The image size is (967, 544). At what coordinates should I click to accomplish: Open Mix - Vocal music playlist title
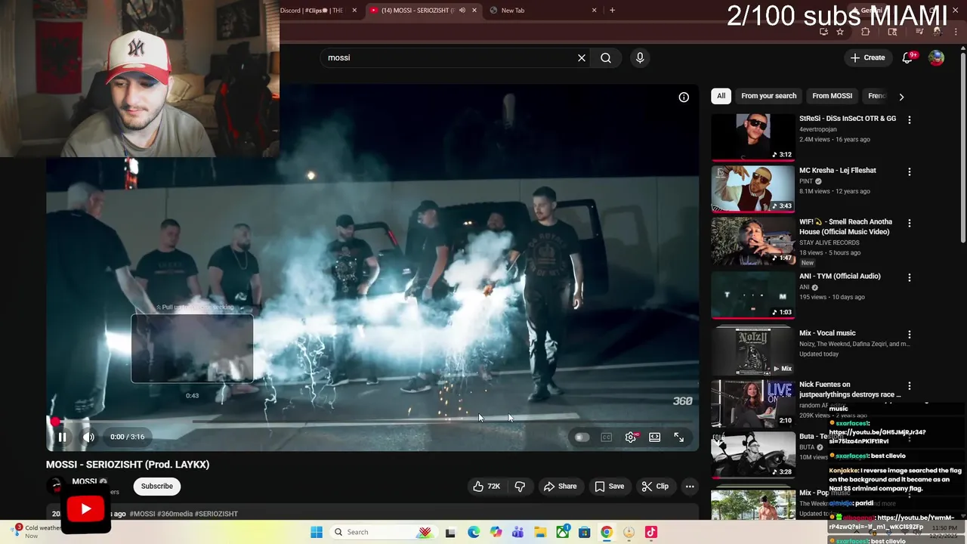[827, 332]
